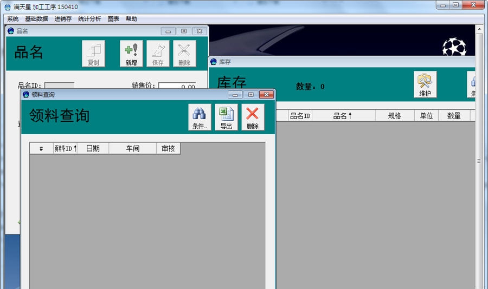Close the 品名 window
488x289 pixels.
pyautogui.click(x=200, y=31)
